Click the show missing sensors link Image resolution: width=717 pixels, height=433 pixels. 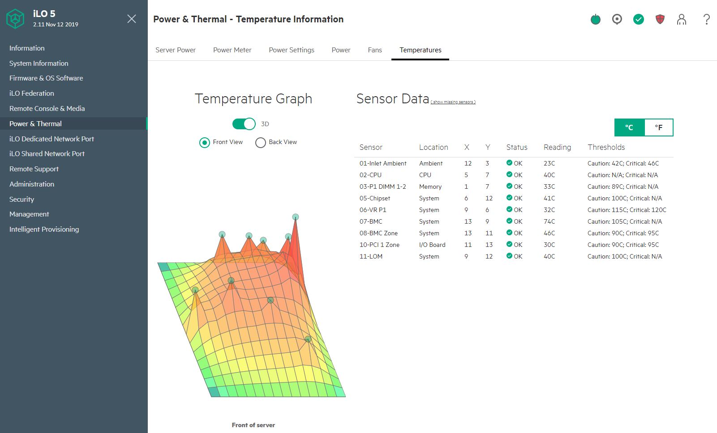pos(453,102)
